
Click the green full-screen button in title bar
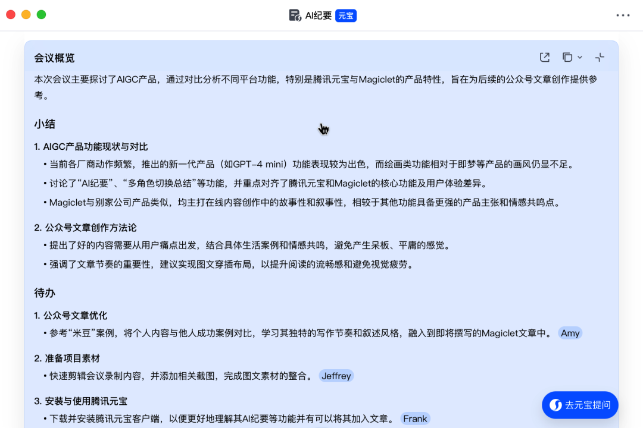pos(40,14)
